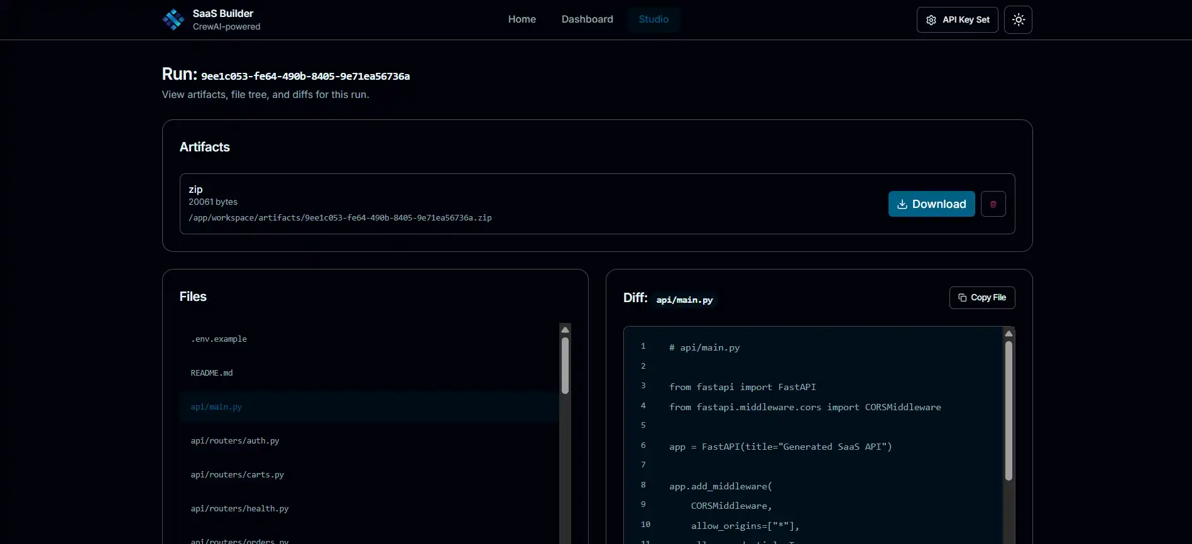Click code line 'app = FastAPI(title=...)'
This screenshot has width=1192, height=544.
780,447
